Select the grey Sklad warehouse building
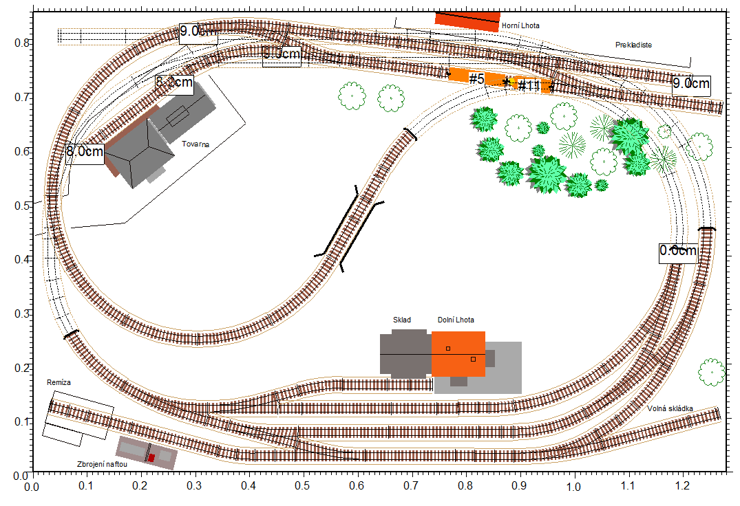740x506 pixels. (x=405, y=353)
